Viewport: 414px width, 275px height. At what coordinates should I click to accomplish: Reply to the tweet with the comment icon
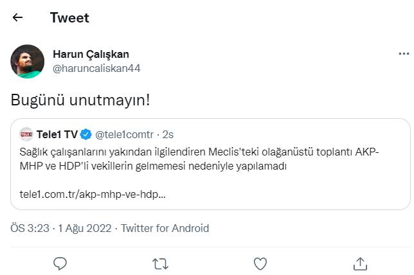[x=60, y=263]
